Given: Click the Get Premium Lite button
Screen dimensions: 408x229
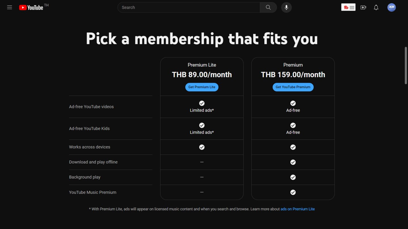Looking at the screenshot, I should (202, 87).
